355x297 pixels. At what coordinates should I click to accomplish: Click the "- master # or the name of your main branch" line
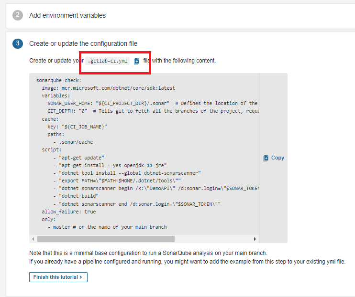107,227
